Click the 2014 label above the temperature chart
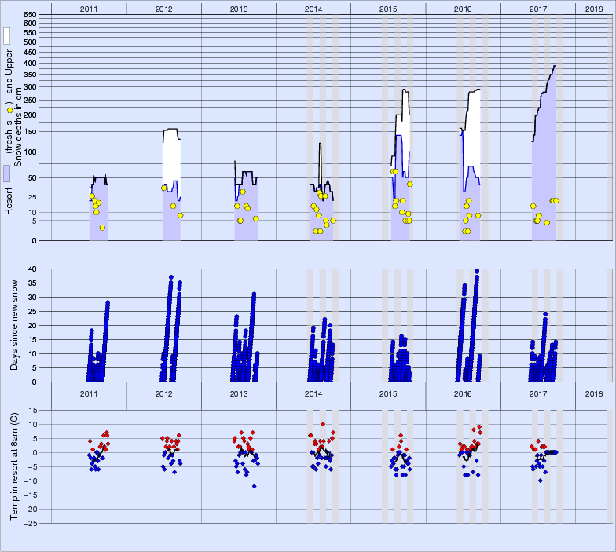Screen dimensions: 616x552 pos(313,393)
